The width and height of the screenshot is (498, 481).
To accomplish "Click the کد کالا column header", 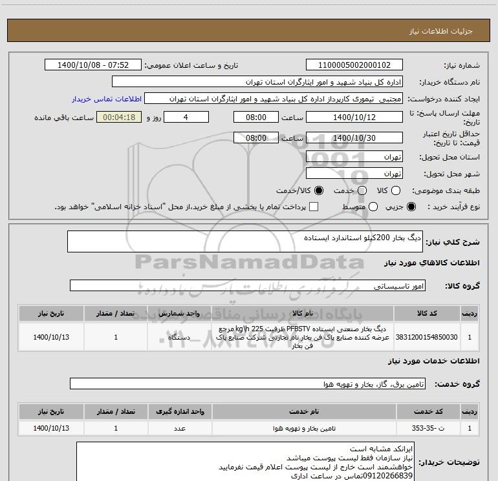I will [427, 313].
